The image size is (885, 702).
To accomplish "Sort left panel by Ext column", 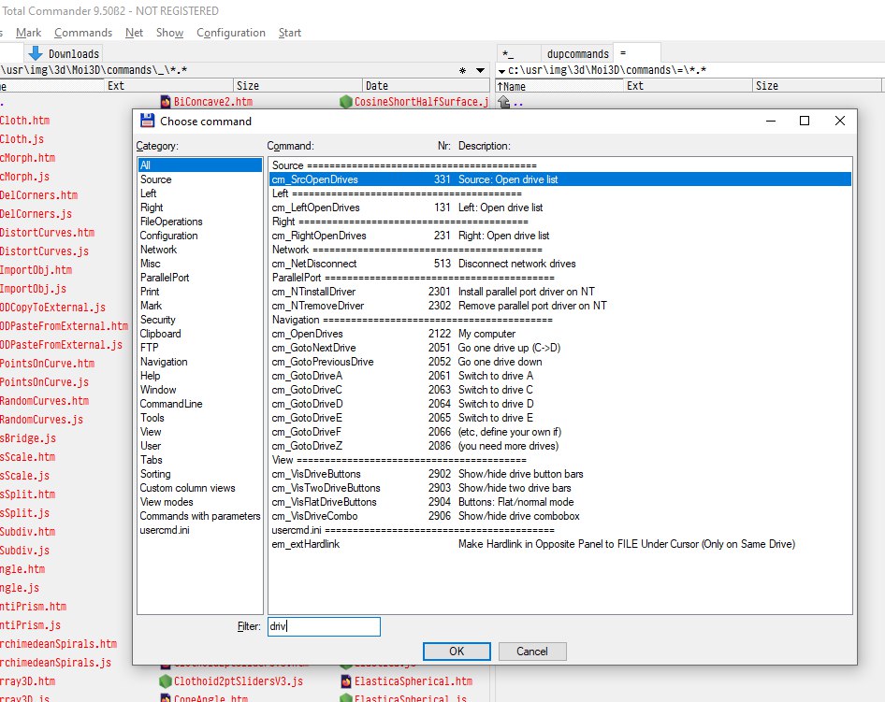I will [169, 86].
